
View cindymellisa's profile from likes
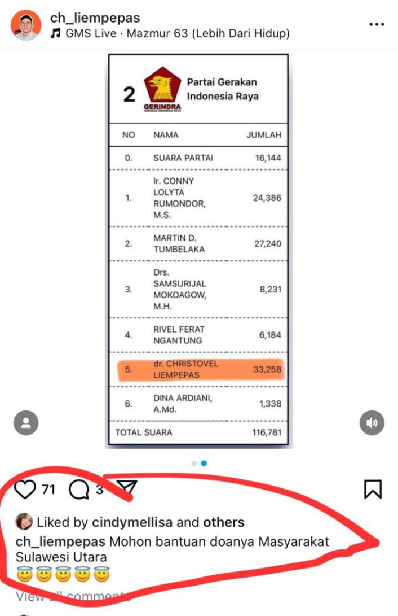(132, 522)
